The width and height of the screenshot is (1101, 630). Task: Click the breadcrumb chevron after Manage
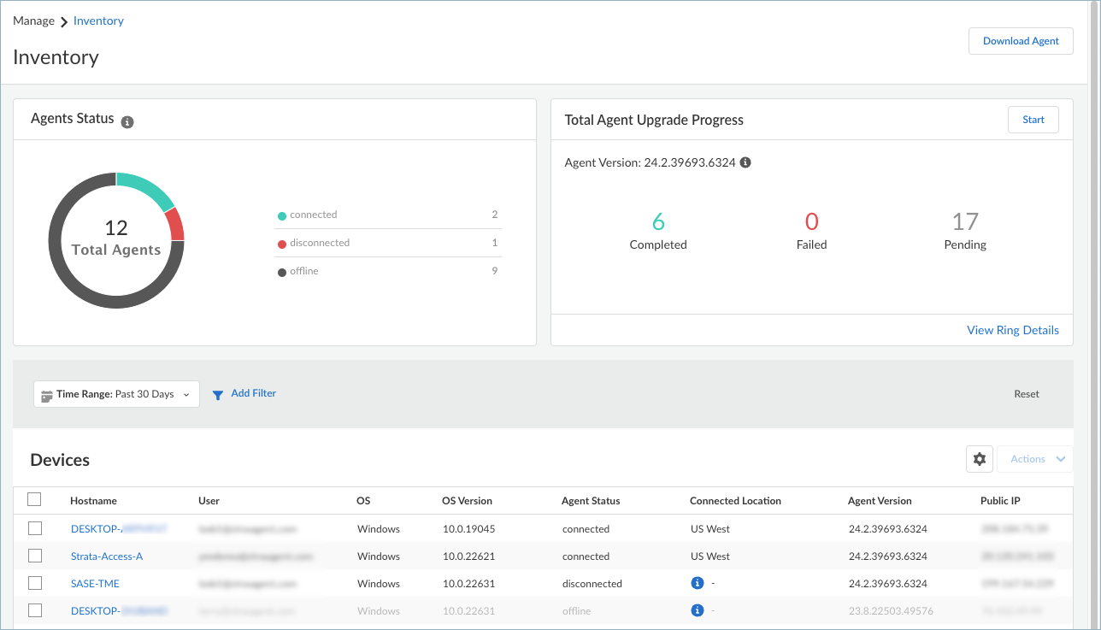pyautogui.click(x=64, y=21)
